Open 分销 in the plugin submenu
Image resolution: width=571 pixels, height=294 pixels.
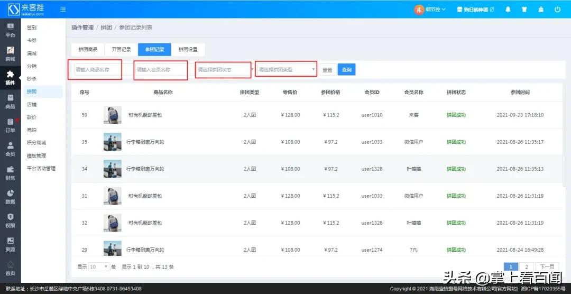(x=32, y=66)
